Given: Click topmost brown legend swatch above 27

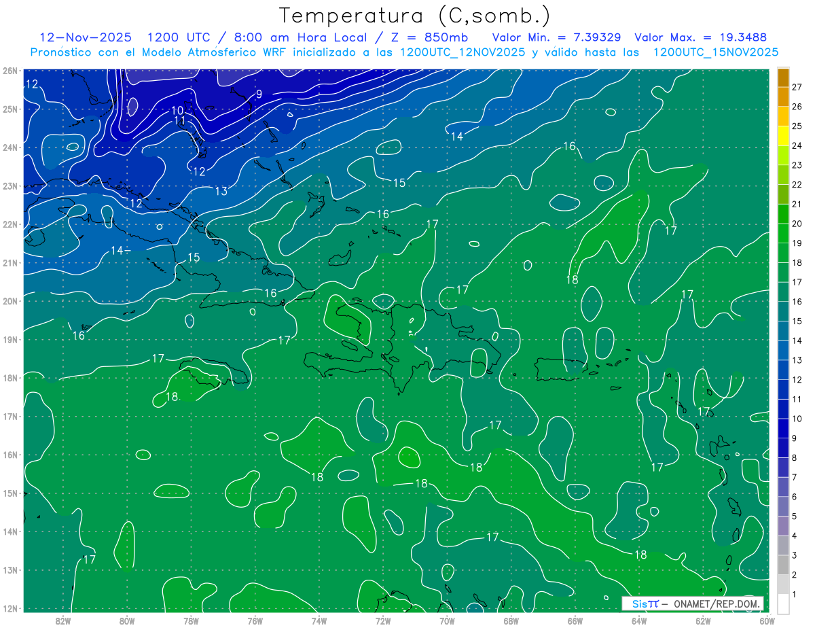Looking at the screenshot, I should 784,77.
